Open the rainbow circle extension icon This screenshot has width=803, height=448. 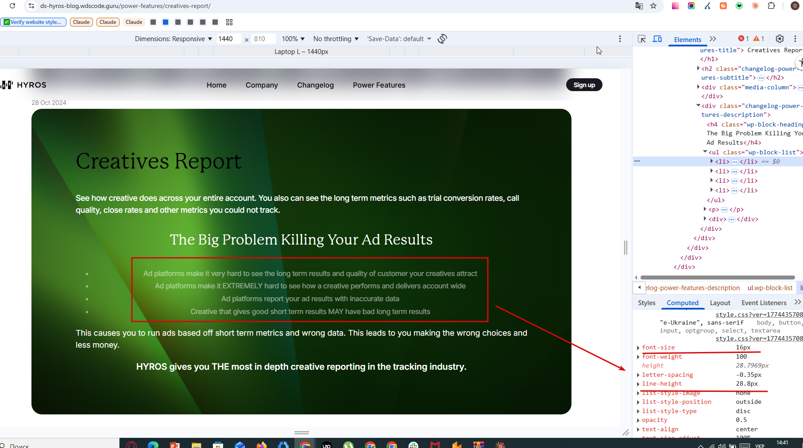tap(691, 6)
